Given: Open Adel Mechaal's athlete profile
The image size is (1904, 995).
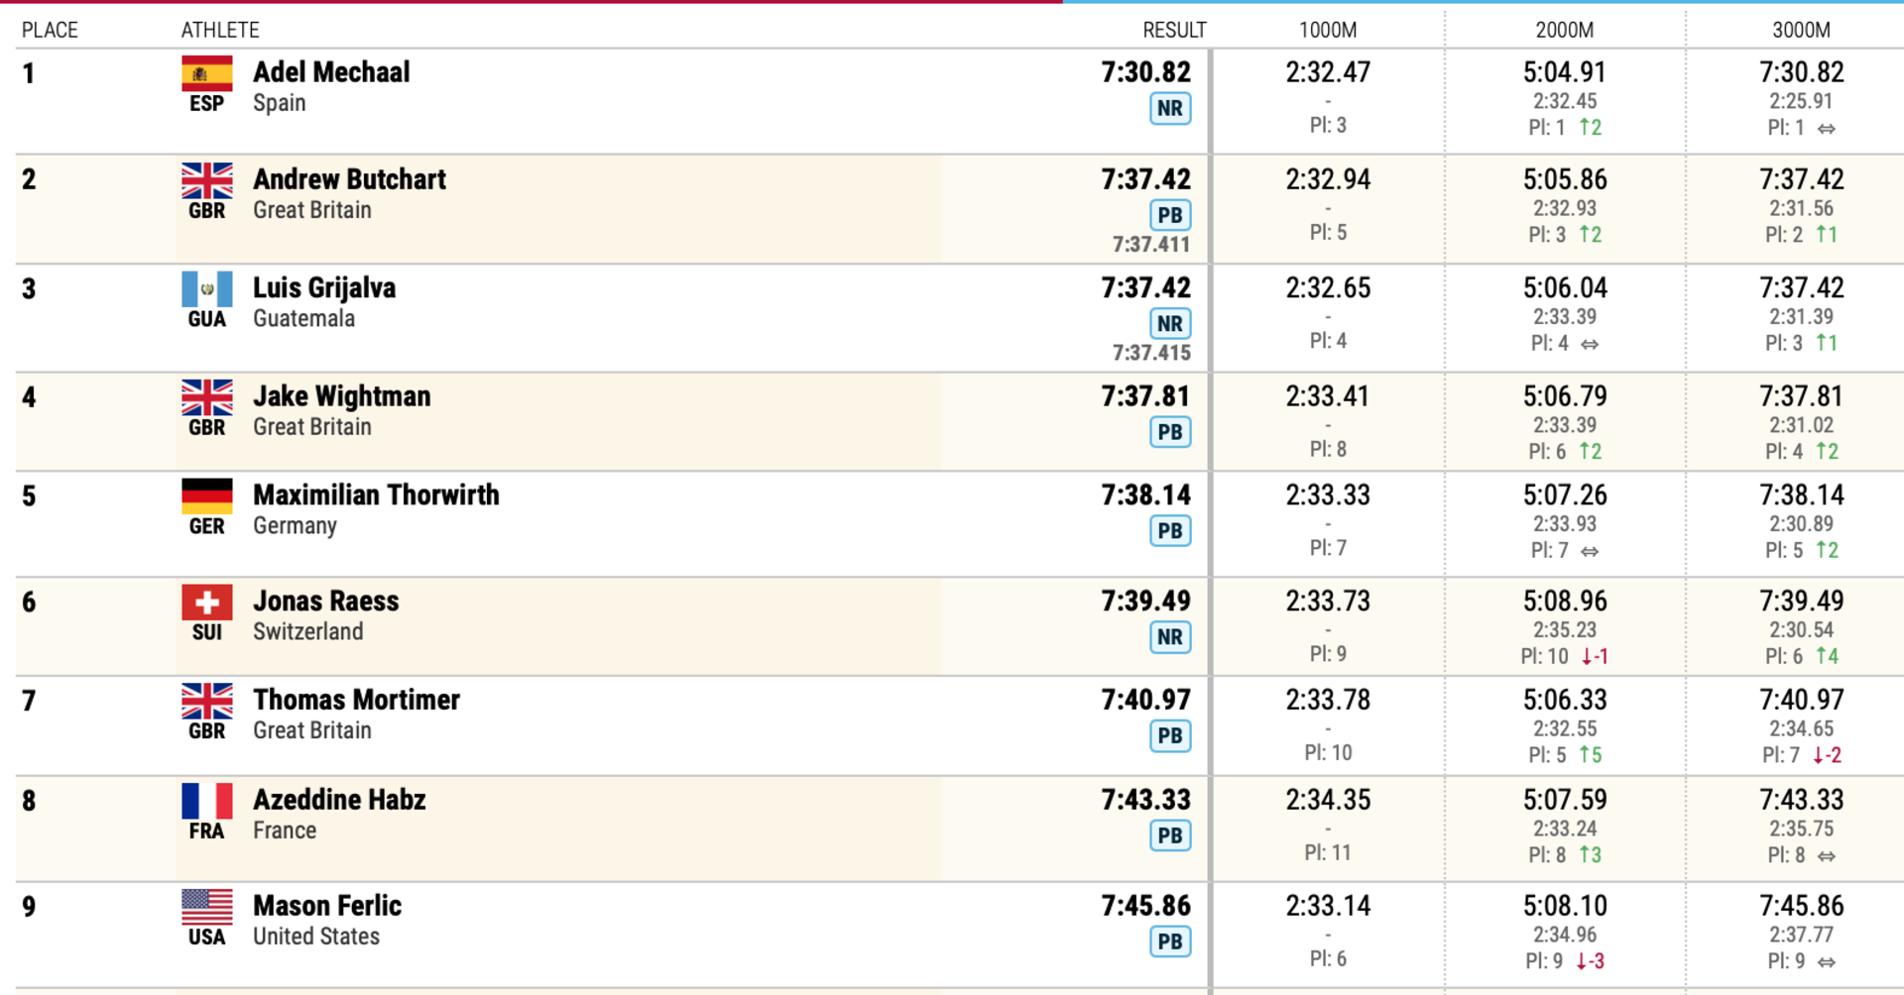Looking at the screenshot, I should tap(331, 72).
